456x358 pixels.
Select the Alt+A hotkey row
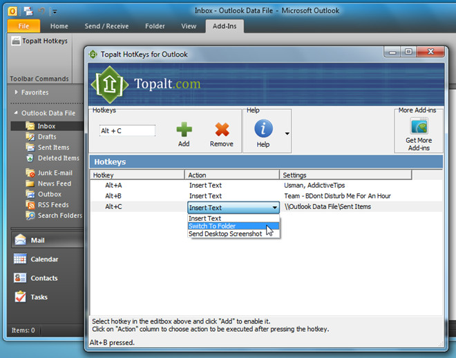tap(266, 186)
